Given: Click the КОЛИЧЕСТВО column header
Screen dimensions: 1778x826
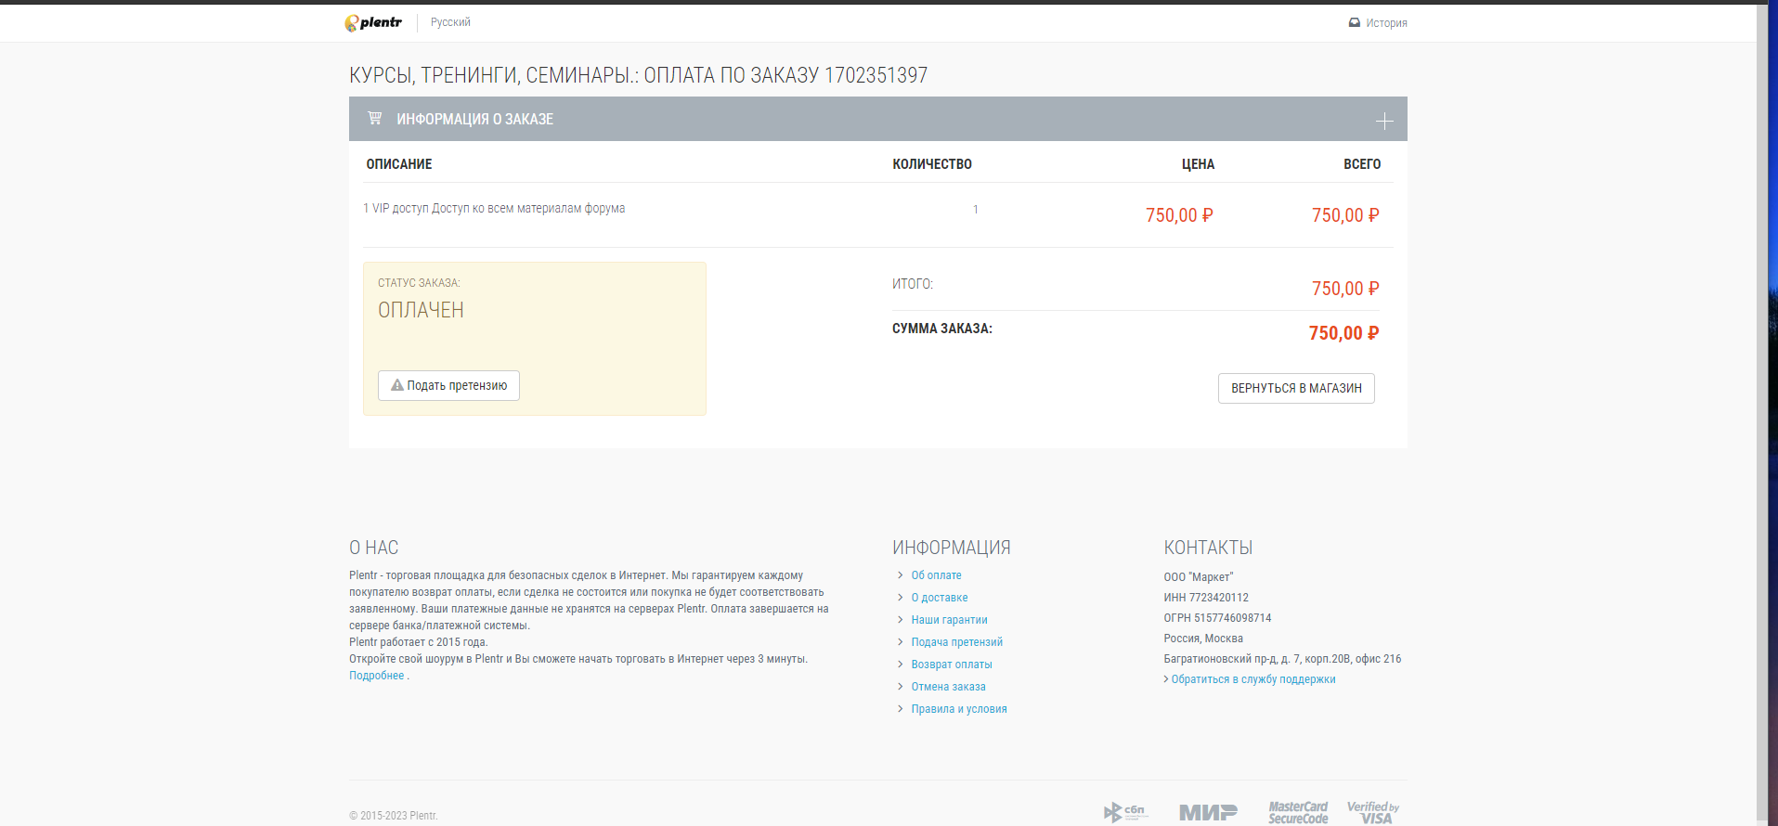Looking at the screenshot, I should point(932,164).
